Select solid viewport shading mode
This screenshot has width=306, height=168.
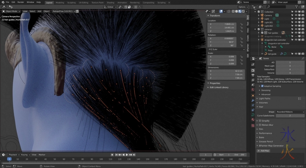point(236,11)
